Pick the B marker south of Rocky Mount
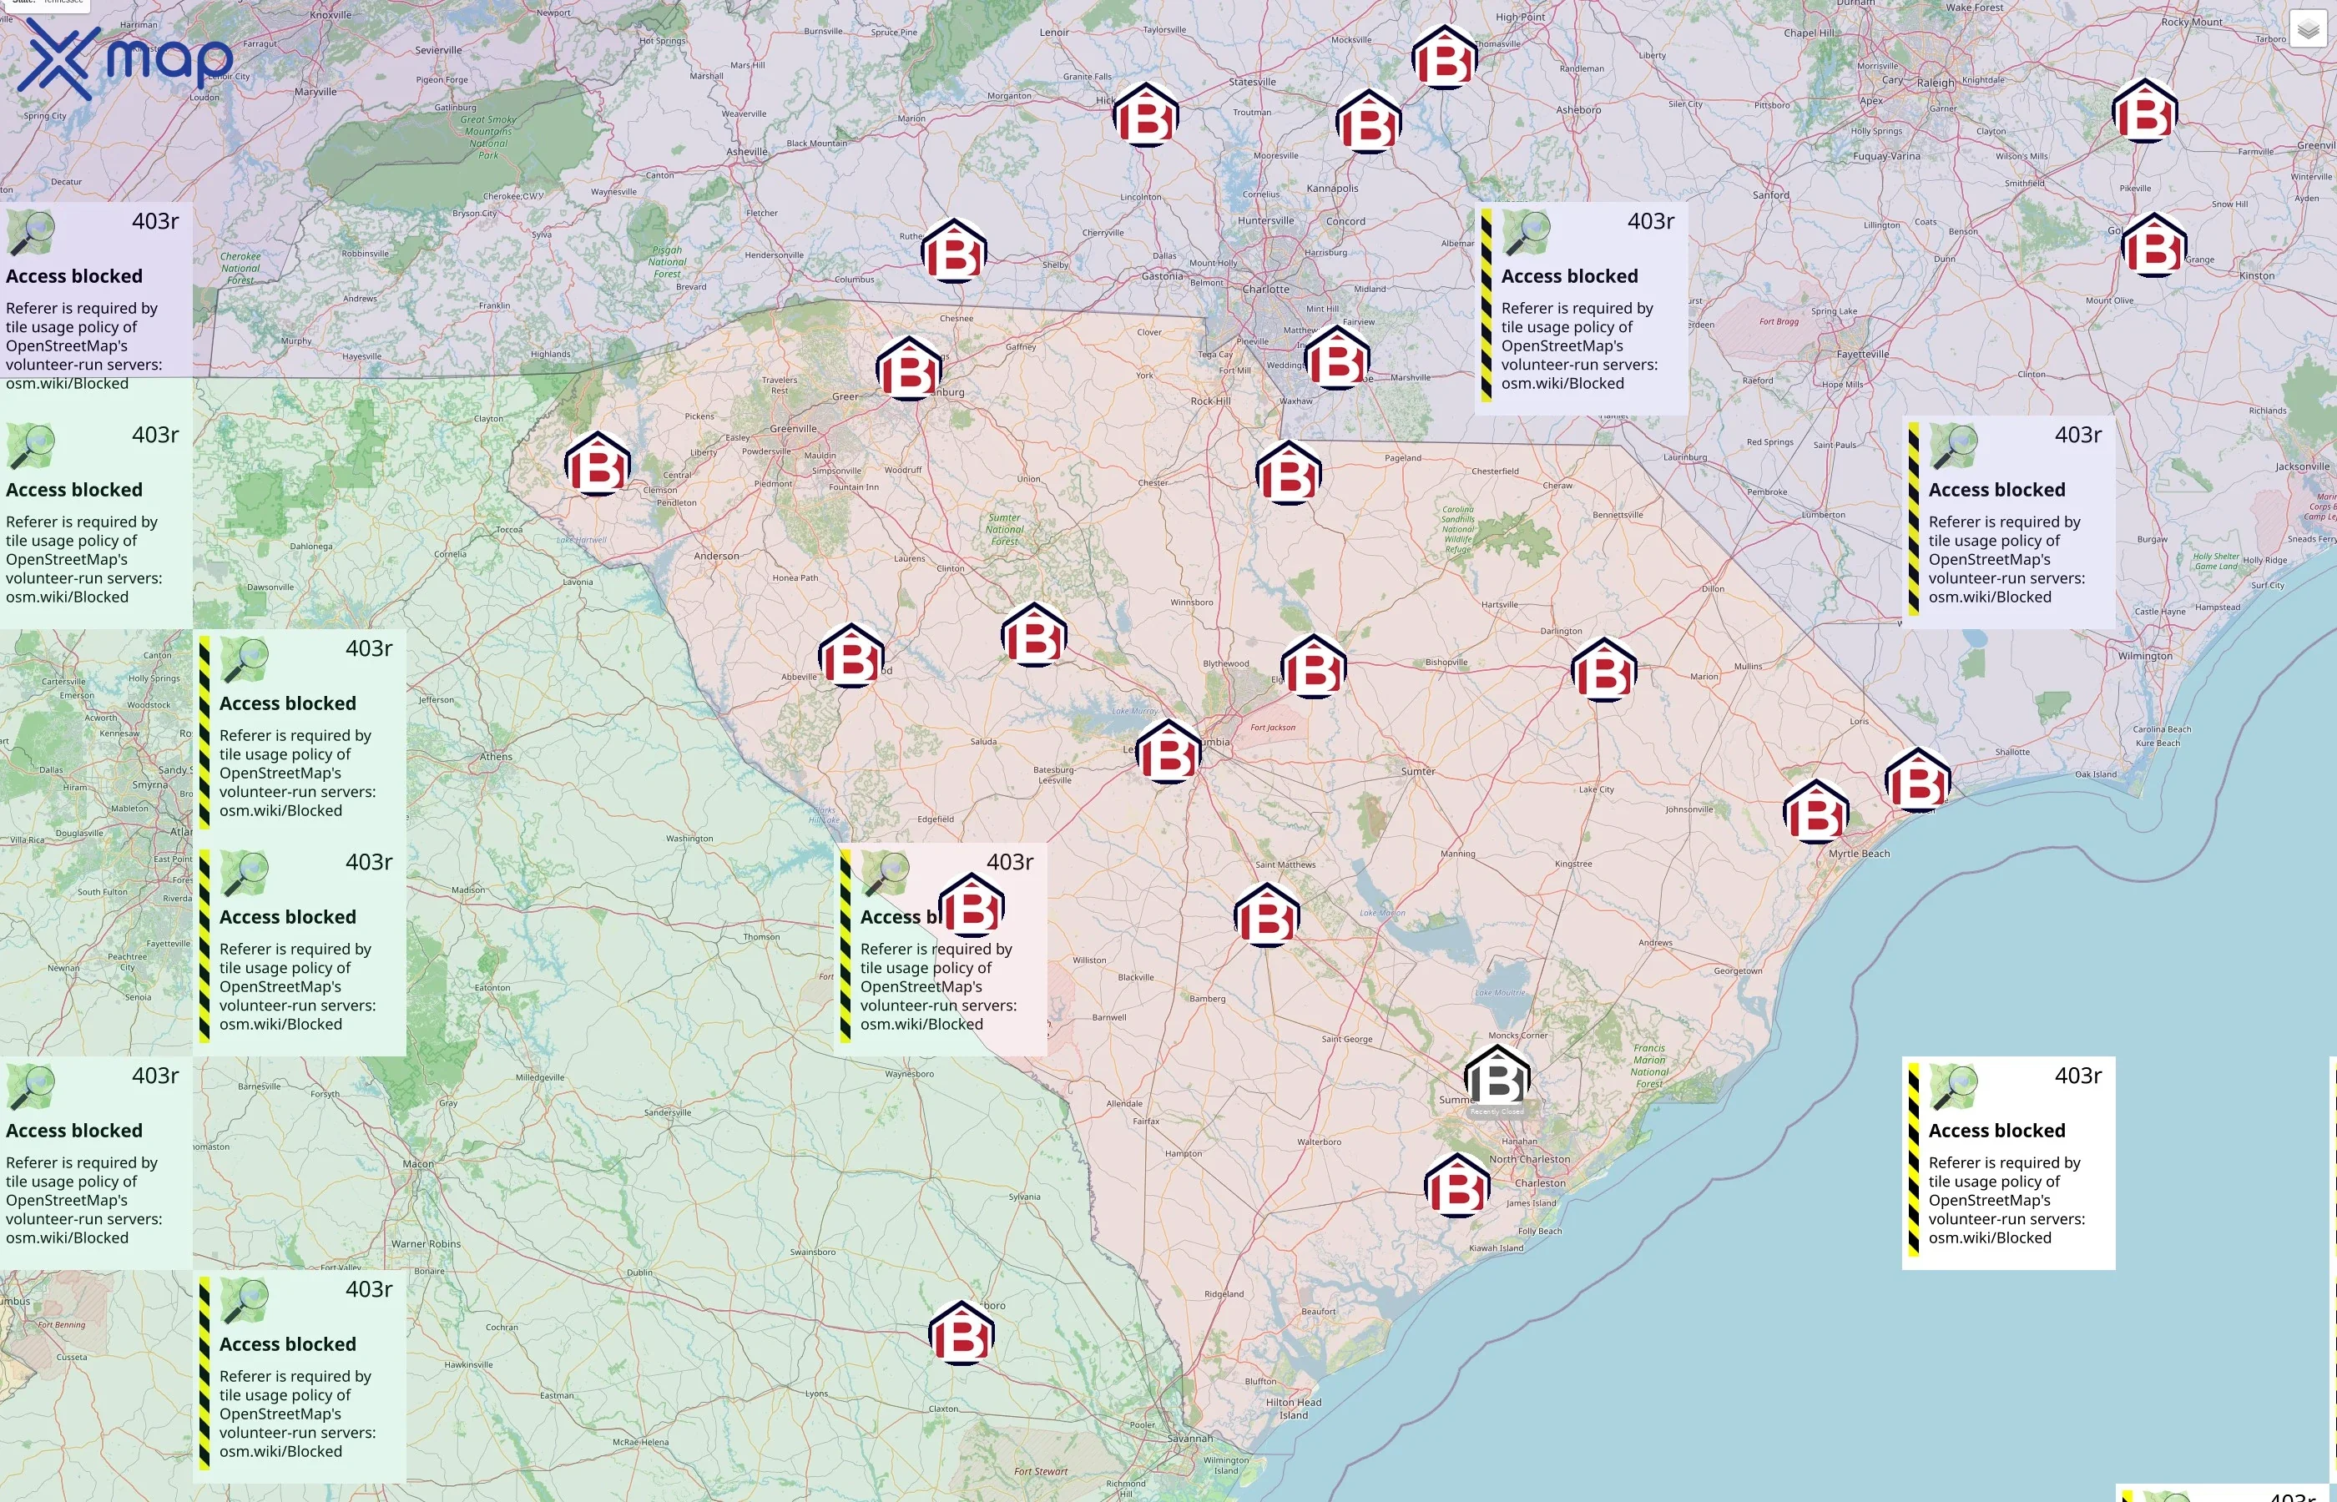 click(x=2145, y=110)
